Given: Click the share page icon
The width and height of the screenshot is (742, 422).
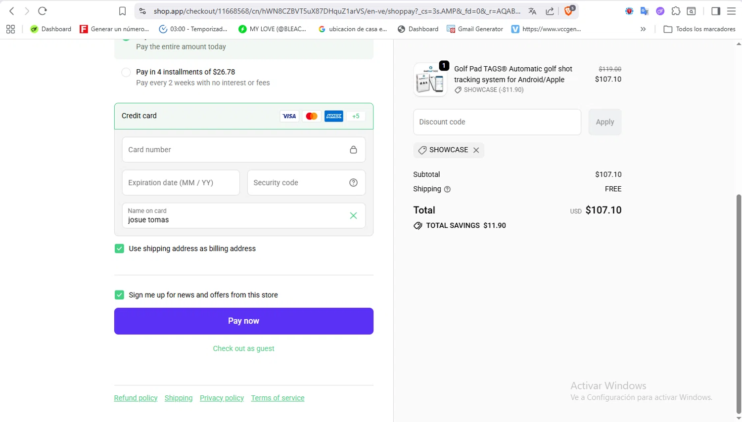Looking at the screenshot, I should click(550, 11).
